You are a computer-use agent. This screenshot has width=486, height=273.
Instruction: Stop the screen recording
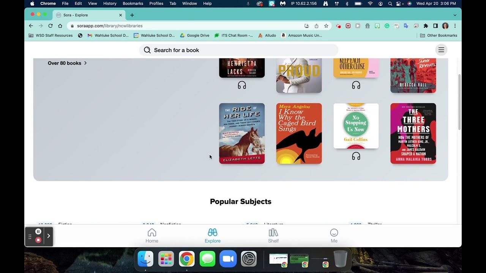[x=38, y=240]
